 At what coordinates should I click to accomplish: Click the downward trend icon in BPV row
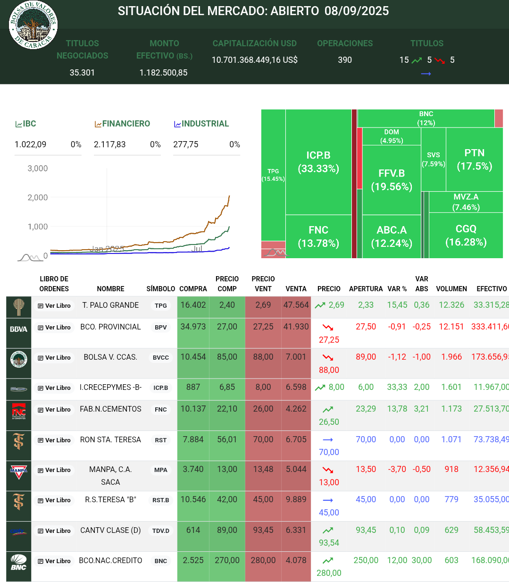coord(328,327)
